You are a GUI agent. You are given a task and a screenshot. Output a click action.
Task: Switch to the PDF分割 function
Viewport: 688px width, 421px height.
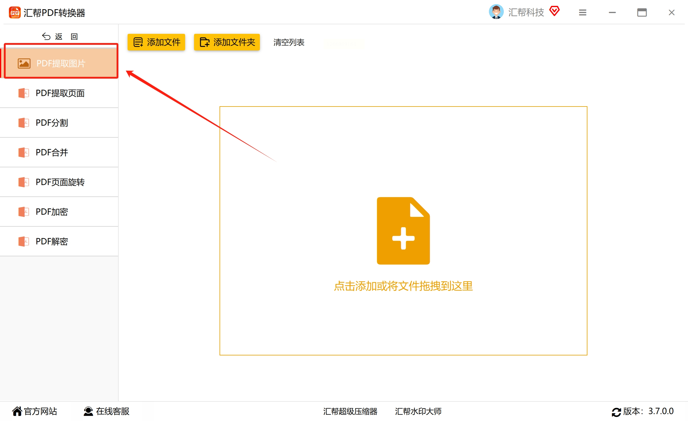pos(52,123)
